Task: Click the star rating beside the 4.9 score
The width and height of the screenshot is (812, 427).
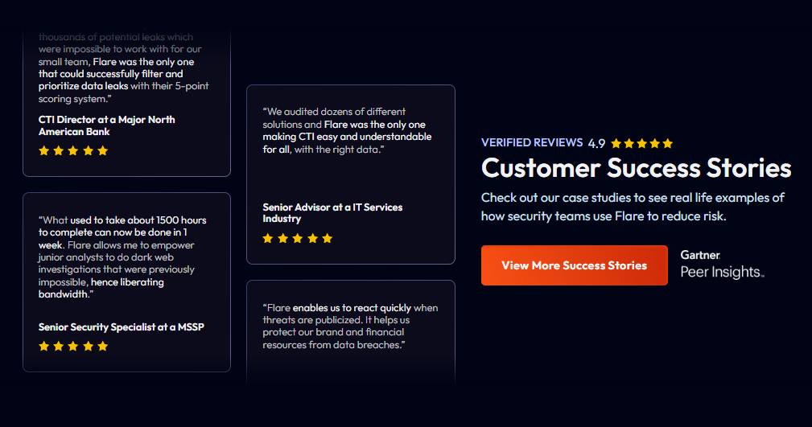Action: (x=641, y=143)
